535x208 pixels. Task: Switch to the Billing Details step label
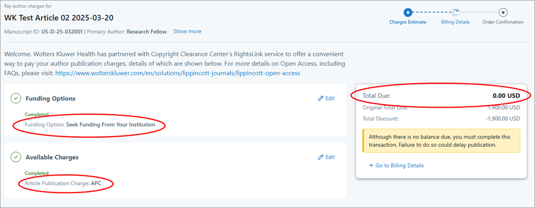pyautogui.click(x=455, y=22)
